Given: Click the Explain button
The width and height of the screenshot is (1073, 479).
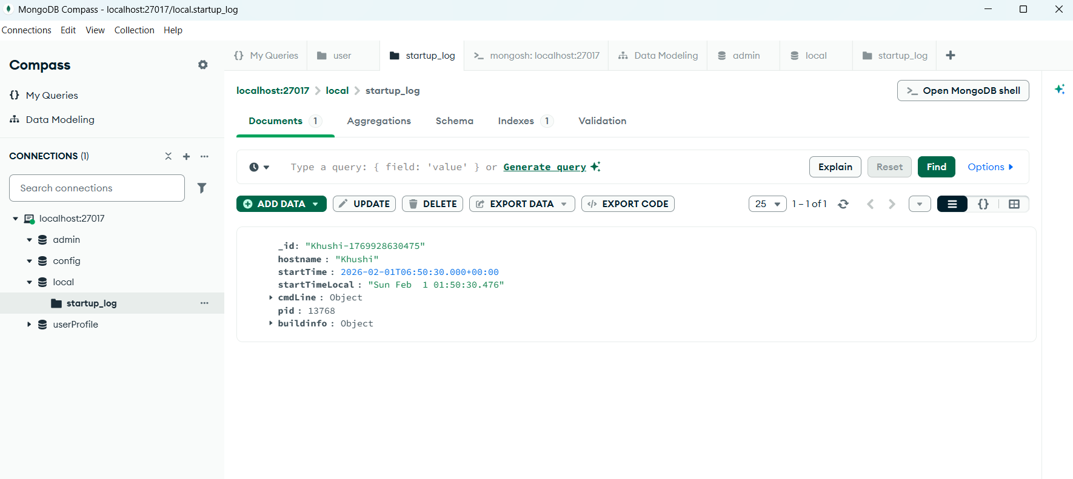Looking at the screenshot, I should click(835, 167).
